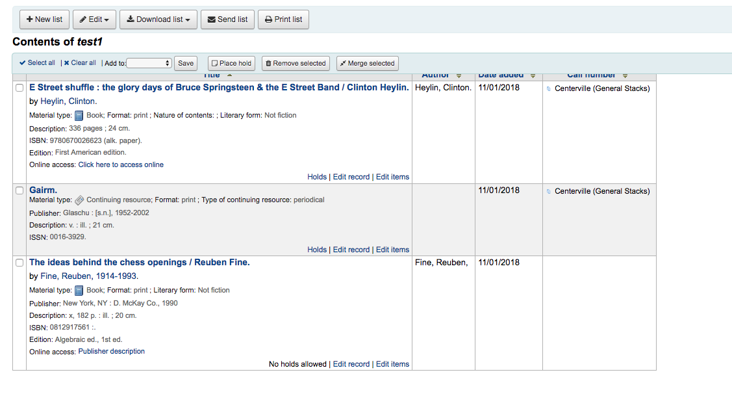The image size is (732, 420).
Task: Click the Book material type icon for E Street shuffle
Action: 79,116
